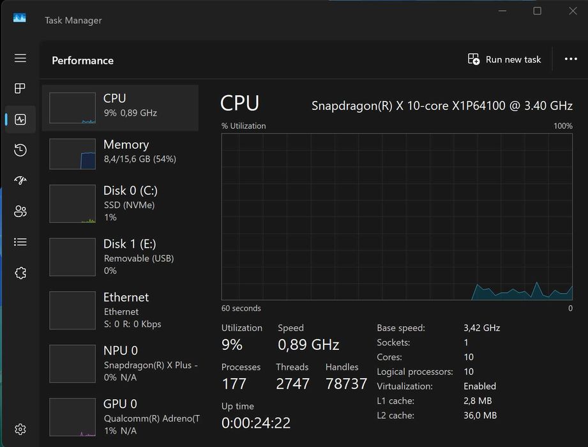Click Virtualization Enabled value
This screenshot has width=588, height=447.
click(x=479, y=386)
